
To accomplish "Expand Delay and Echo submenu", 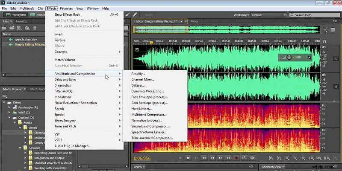I will [85, 79].
